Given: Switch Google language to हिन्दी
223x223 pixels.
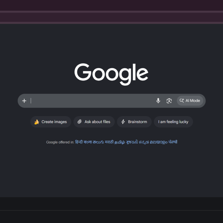Looking at the screenshot, I should pyautogui.click(x=79, y=142).
